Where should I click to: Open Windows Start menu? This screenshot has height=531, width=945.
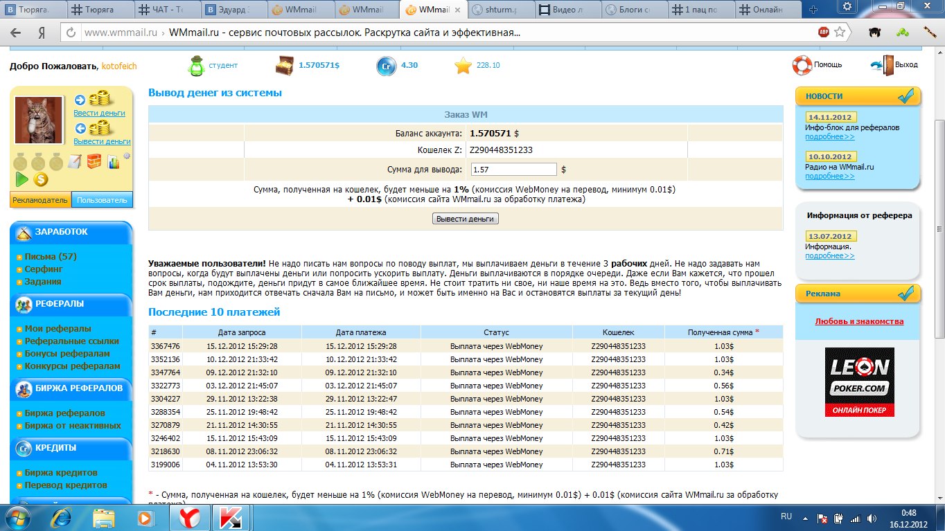19,517
